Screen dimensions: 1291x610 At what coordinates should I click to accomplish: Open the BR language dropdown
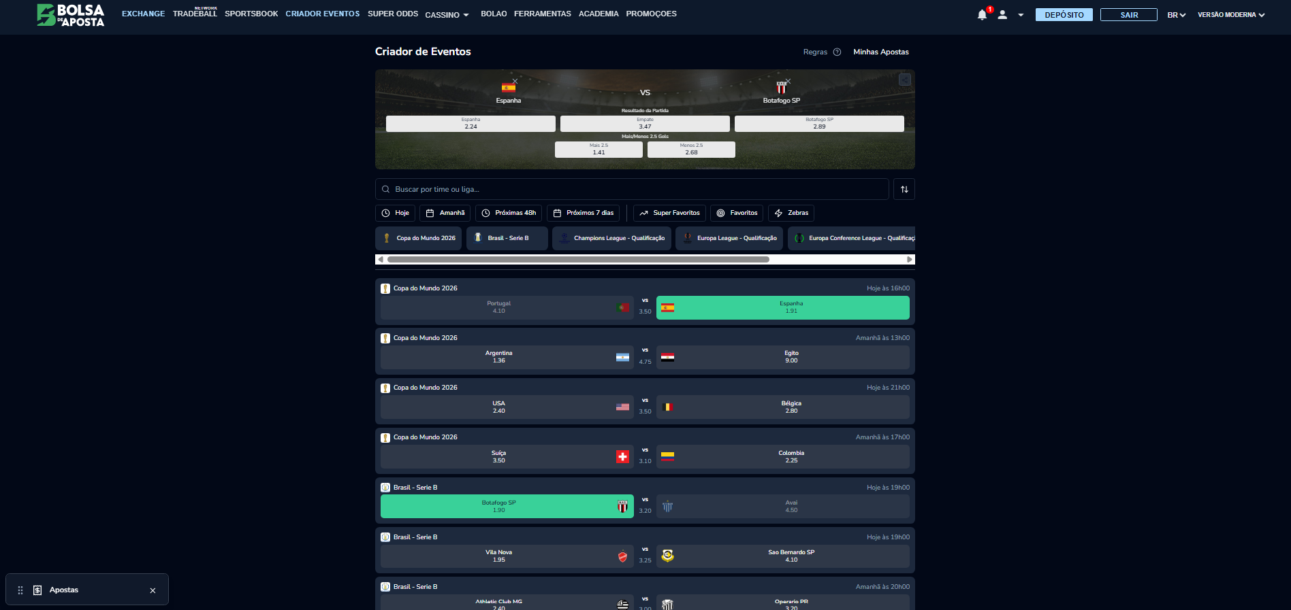click(1177, 15)
